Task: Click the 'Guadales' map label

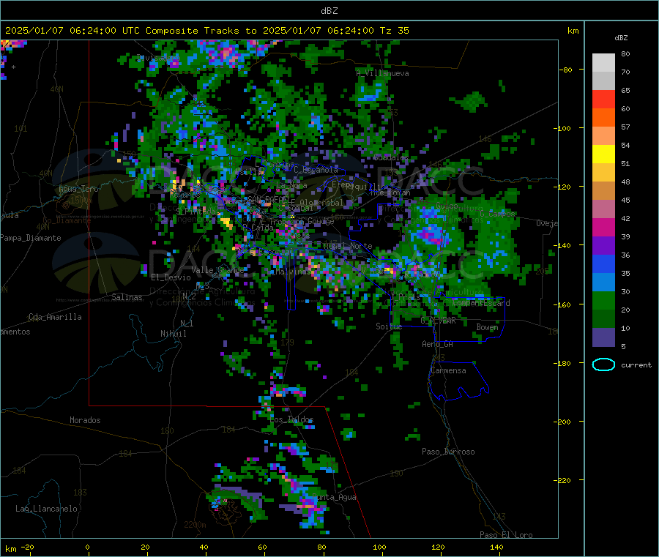Action: click(x=391, y=157)
